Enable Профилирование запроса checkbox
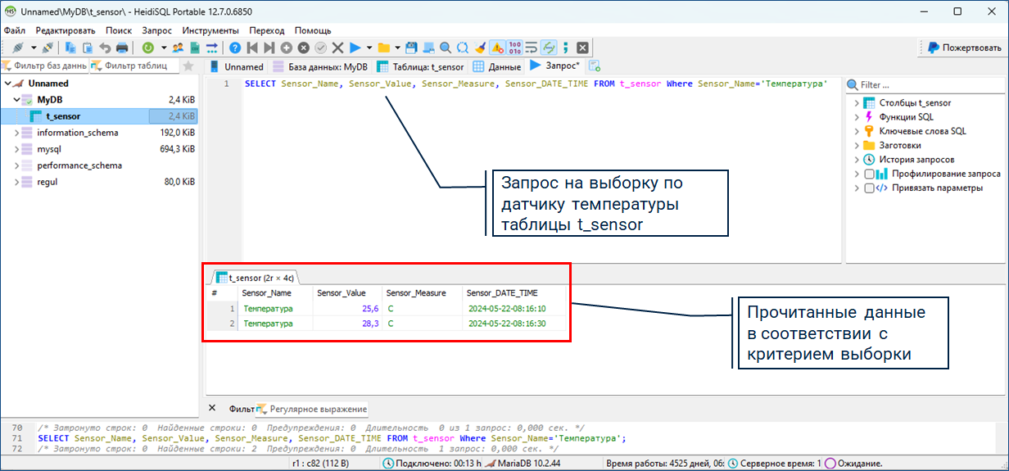 870,174
